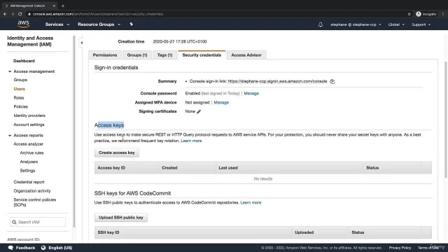Open the Global region dropdown
Screen dimensions: 448x252
tap(396, 24)
